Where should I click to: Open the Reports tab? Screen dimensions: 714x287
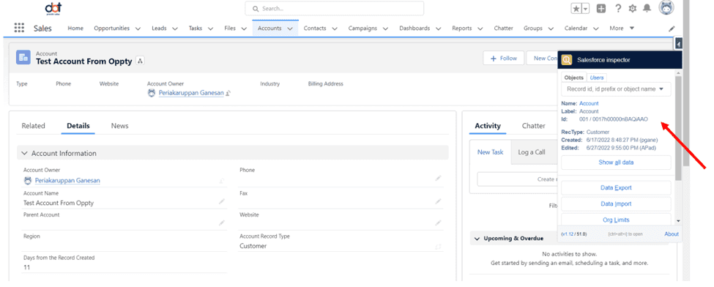pos(462,29)
